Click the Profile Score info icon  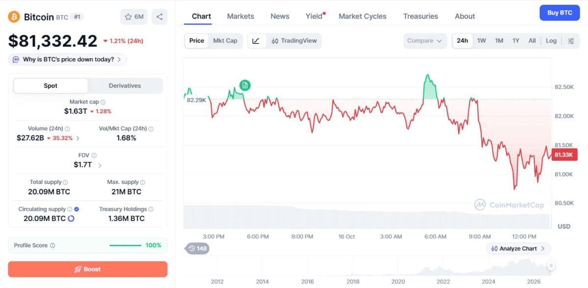(x=52, y=245)
